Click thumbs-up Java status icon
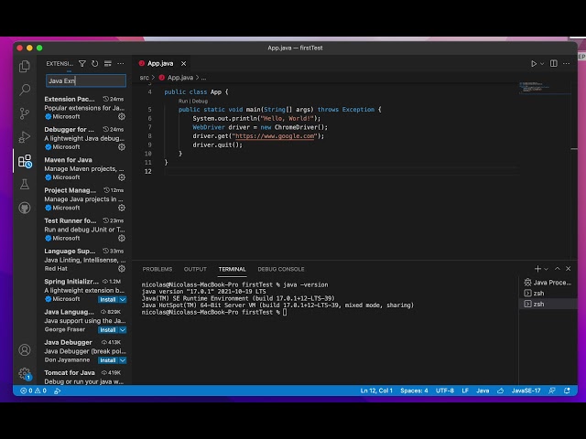The width and height of the screenshot is (586, 439). click(501, 391)
